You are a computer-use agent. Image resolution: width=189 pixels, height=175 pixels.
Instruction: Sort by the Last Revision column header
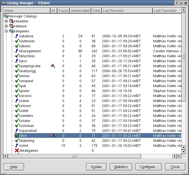[127, 11]
